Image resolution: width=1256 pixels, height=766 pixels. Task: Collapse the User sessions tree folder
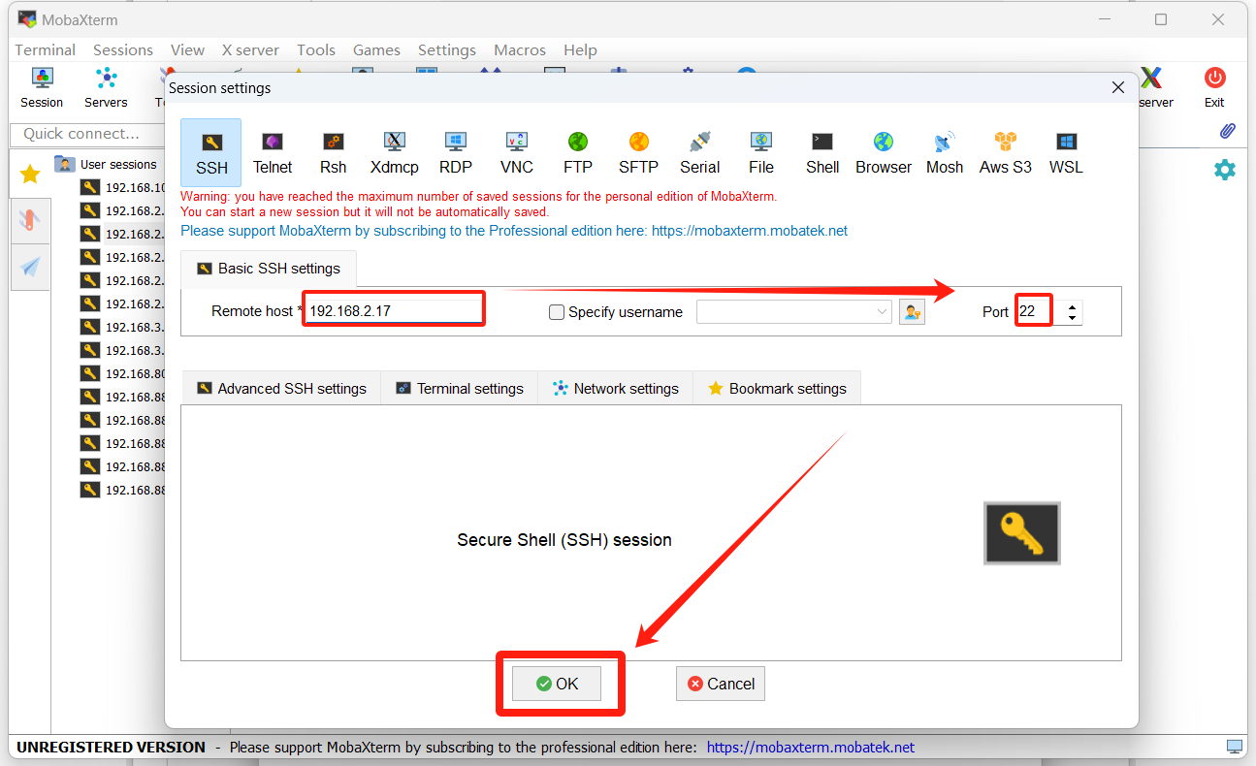click(65, 164)
